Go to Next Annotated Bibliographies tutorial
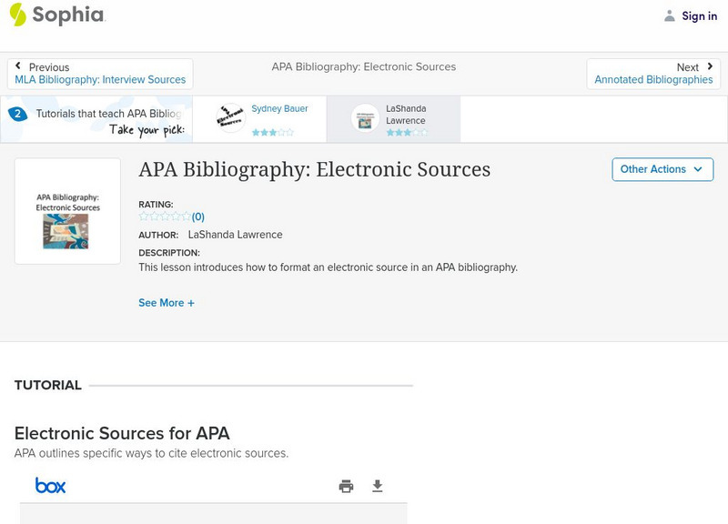 [653, 74]
